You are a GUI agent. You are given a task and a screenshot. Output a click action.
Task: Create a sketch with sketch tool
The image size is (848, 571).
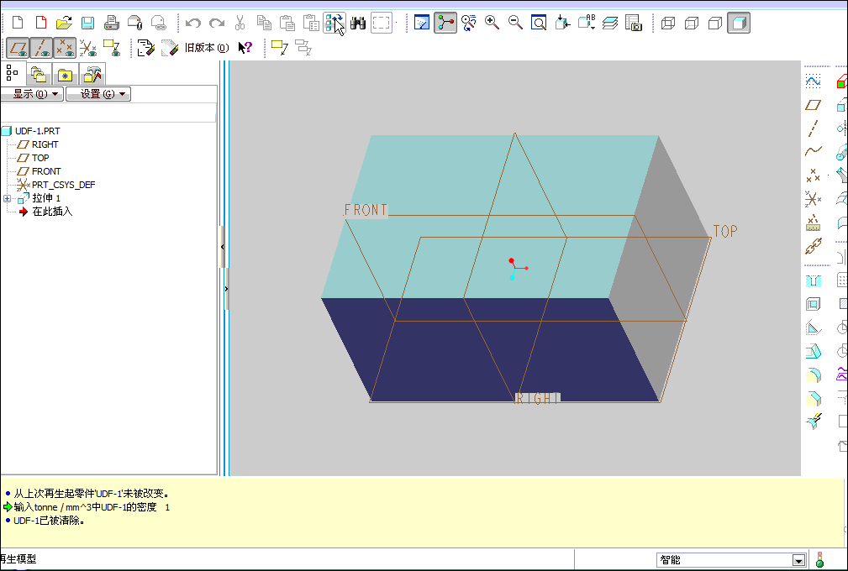point(813,81)
